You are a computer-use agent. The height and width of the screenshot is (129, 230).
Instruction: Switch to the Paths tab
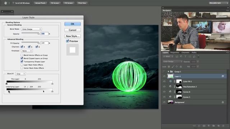click(194, 53)
